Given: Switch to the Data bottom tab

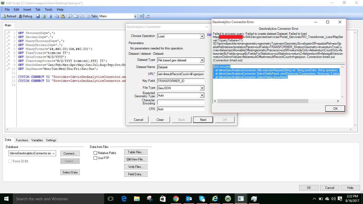Looking at the screenshot, I should (x=8, y=140).
